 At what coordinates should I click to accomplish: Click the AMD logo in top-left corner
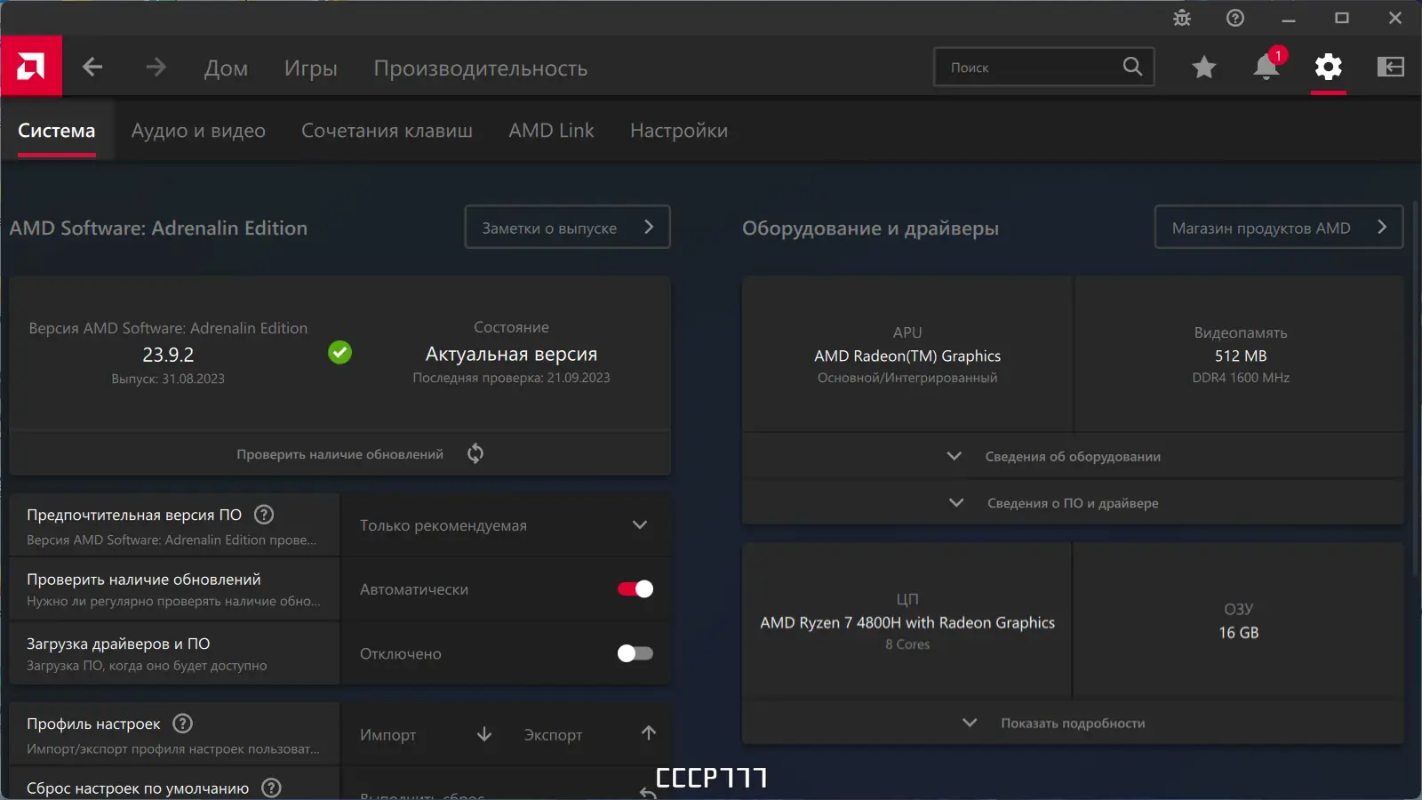coord(31,66)
